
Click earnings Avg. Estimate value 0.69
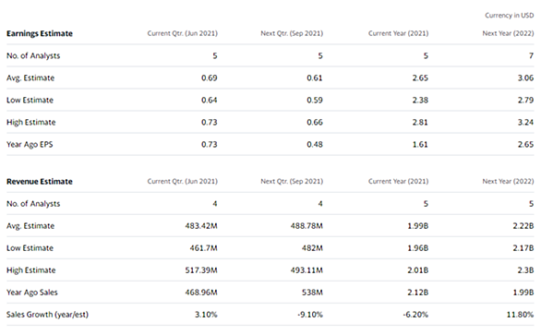210,78
